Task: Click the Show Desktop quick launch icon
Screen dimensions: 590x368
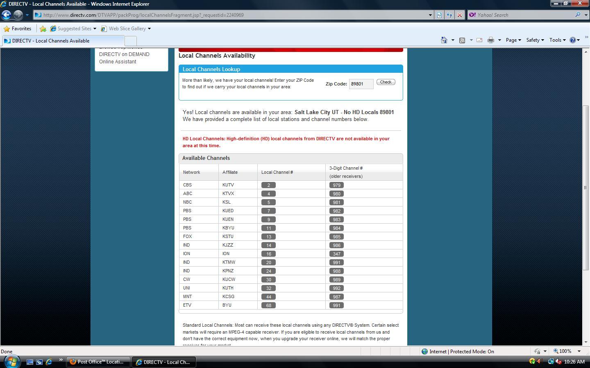Action: point(29,362)
